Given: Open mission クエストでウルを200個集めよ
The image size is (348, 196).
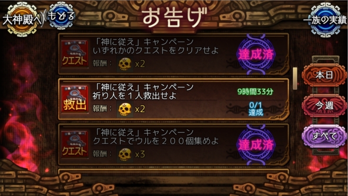Looking at the screenshot, I should (x=174, y=145).
